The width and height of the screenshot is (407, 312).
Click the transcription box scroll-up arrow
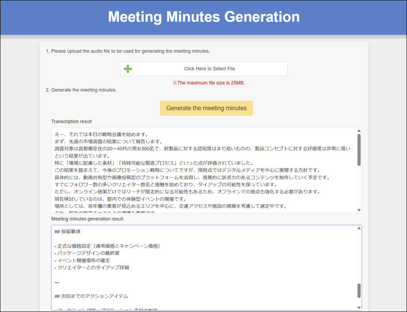[359, 131]
